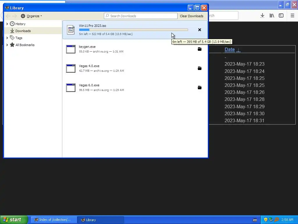Click the 5m left download status text

point(106,34)
